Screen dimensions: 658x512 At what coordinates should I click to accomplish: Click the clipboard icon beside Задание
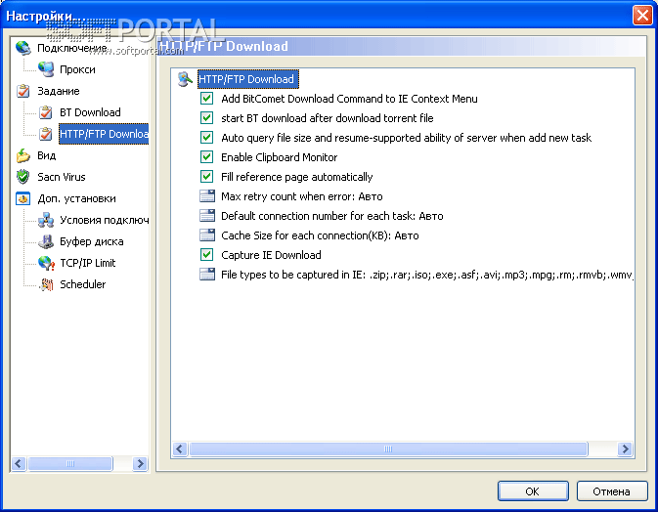(x=23, y=91)
